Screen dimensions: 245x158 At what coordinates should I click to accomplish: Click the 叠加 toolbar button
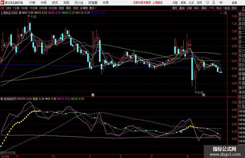click(x=182, y=8)
